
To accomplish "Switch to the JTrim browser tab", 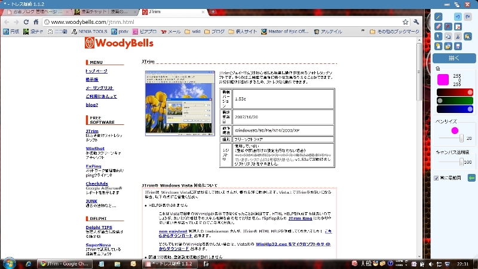I will point(173,12).
